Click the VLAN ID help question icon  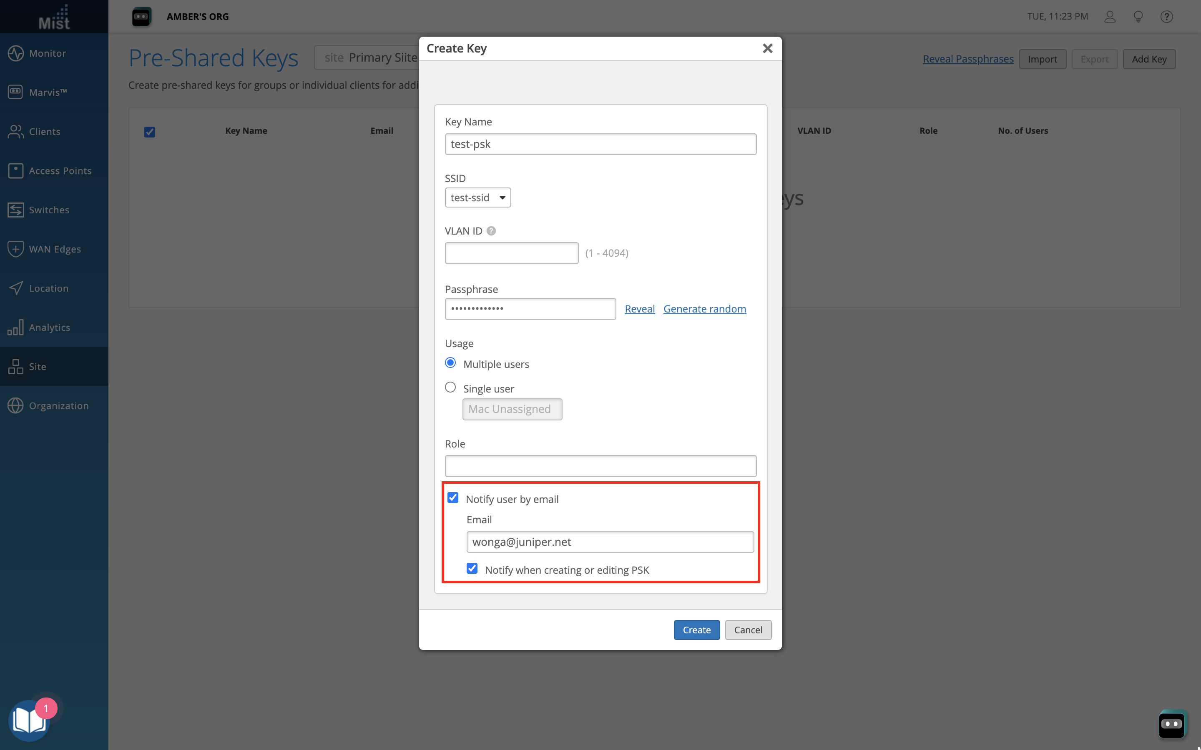491,231
